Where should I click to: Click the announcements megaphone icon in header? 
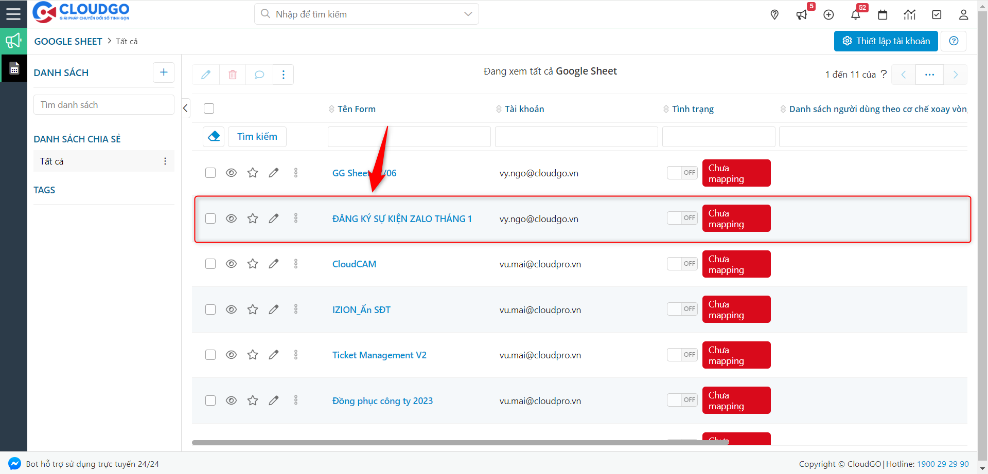[x=801, y=15]
